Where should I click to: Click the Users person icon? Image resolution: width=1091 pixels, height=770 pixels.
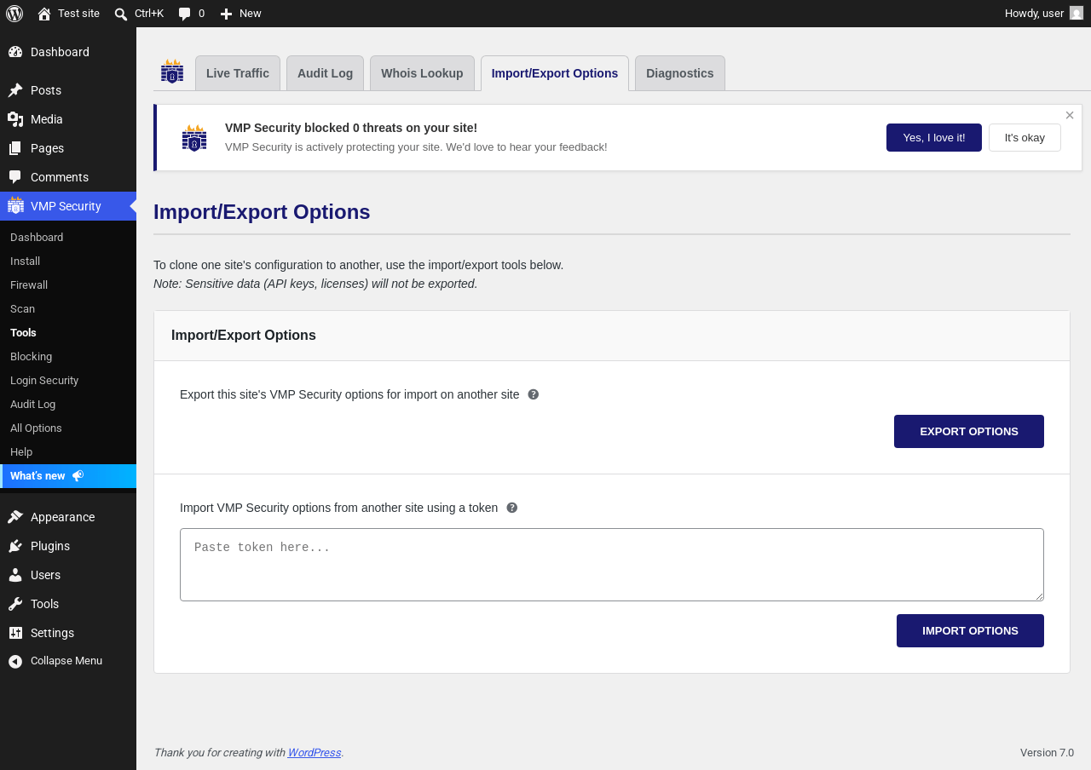coord(15,575)
